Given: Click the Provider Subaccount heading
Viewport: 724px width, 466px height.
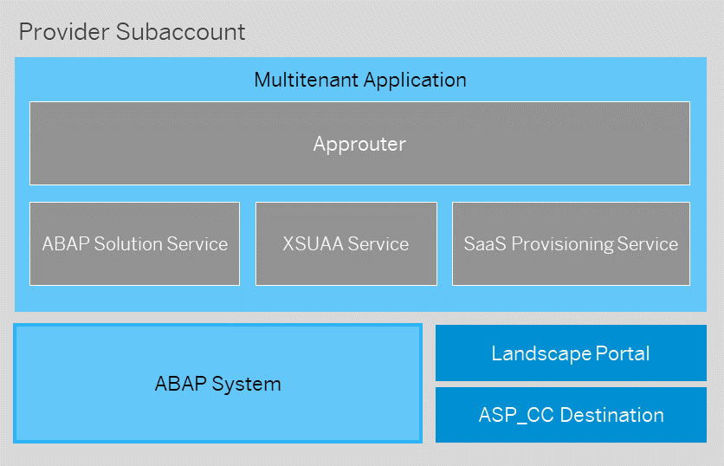Looking at the screenshot, I should pyautogui.click(x=132, y=32).
